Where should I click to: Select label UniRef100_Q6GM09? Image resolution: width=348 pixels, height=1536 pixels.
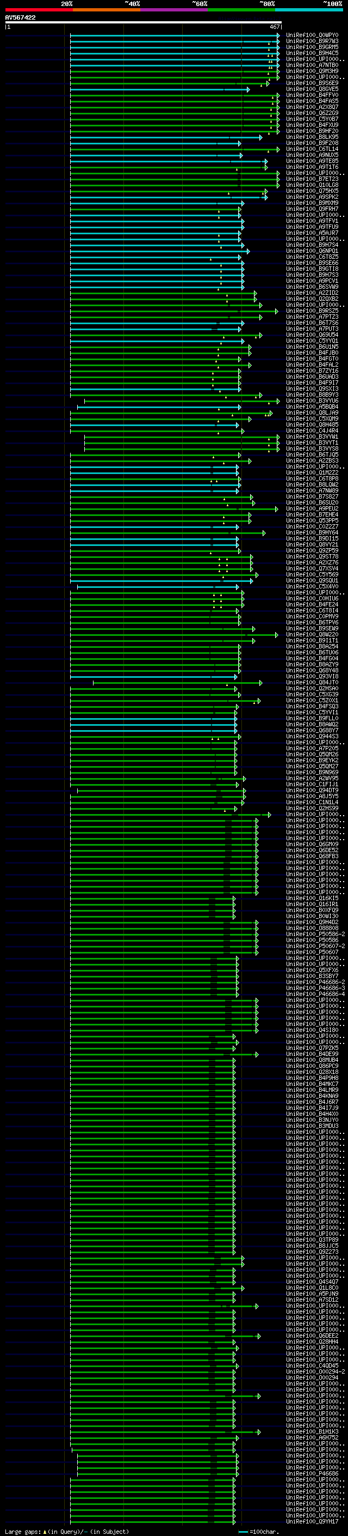tap(312, 843)
